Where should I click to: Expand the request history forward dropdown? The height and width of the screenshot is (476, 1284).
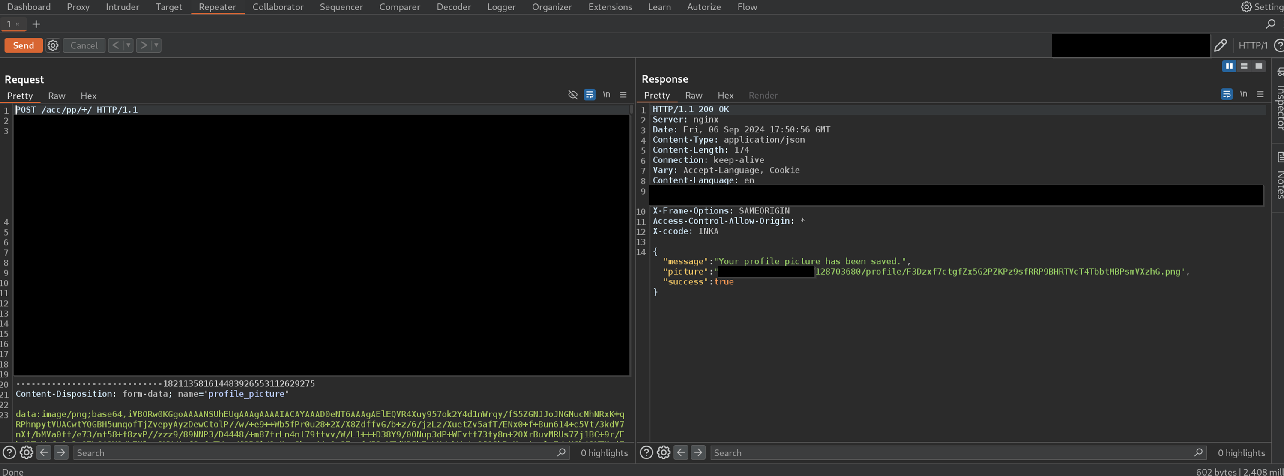pos(156,45)
